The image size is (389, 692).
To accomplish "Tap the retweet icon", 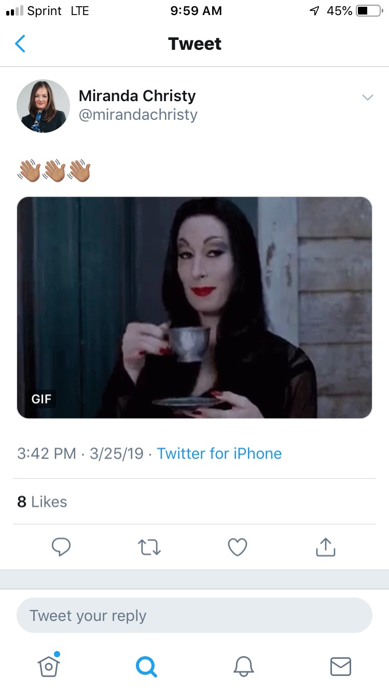I will pyautogui.click(x=149, y=547).
